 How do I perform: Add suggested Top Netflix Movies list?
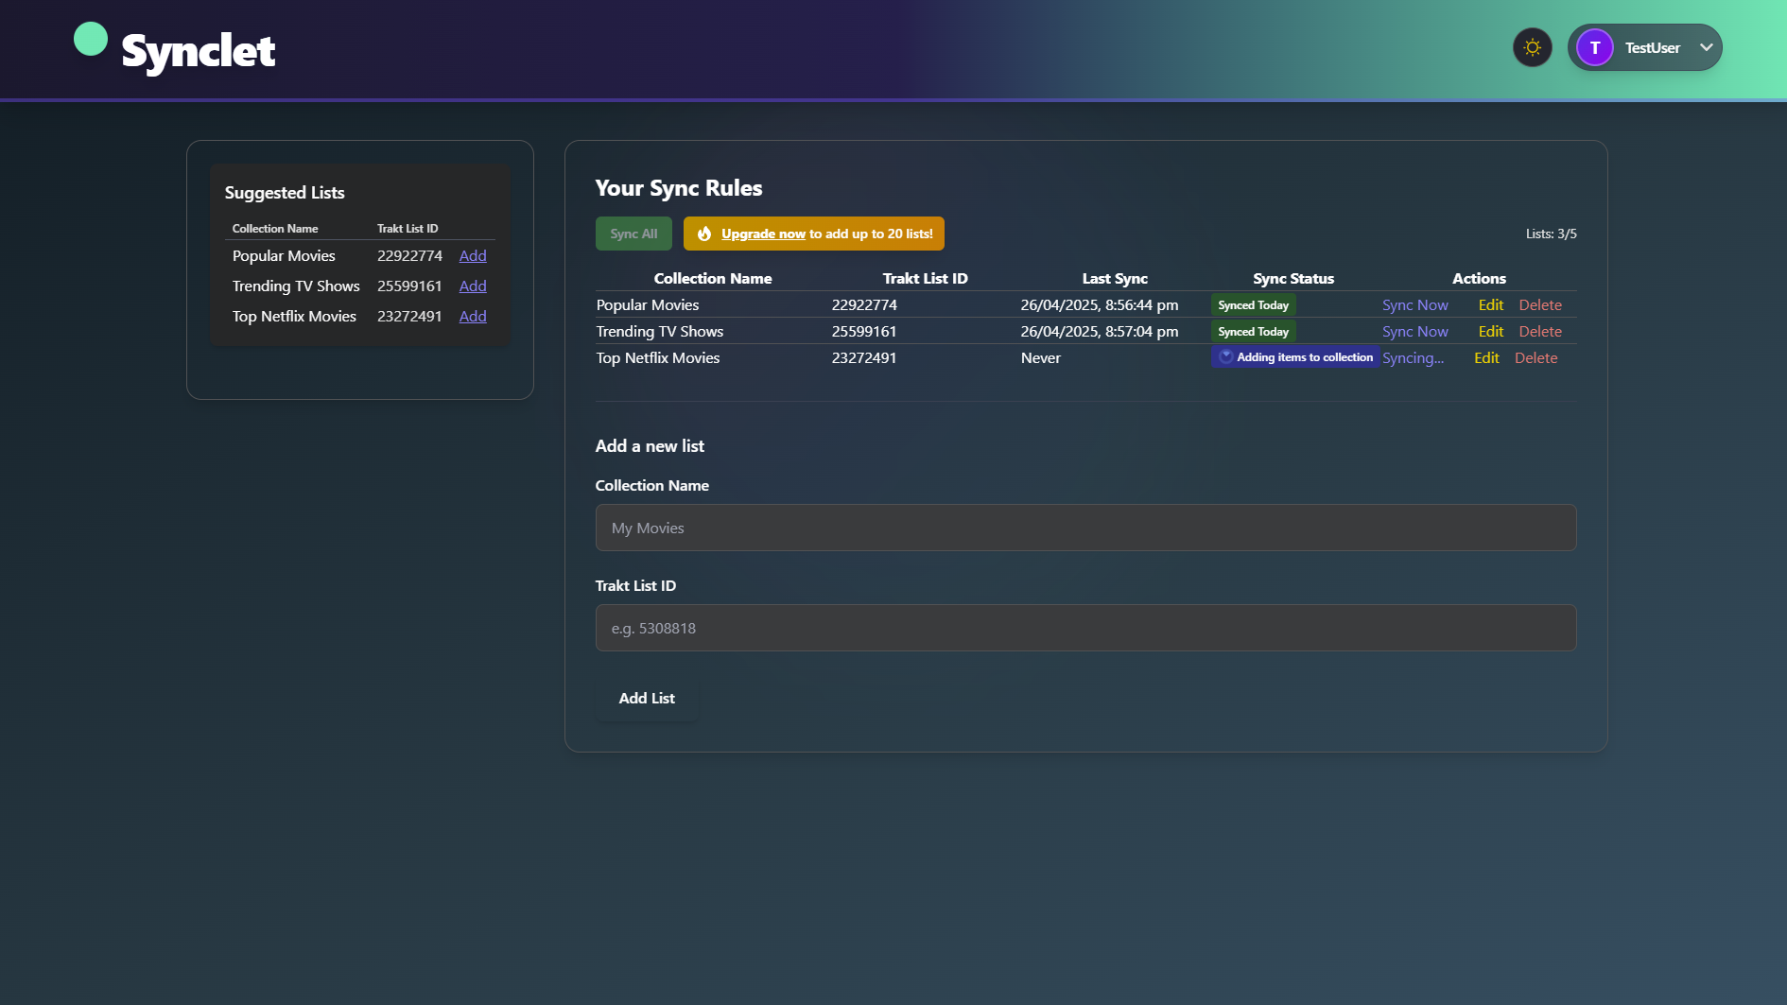(x=473, y=317)
